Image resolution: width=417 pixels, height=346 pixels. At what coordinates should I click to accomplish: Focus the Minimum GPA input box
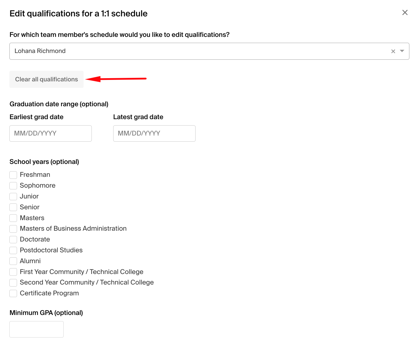(36, 329)
